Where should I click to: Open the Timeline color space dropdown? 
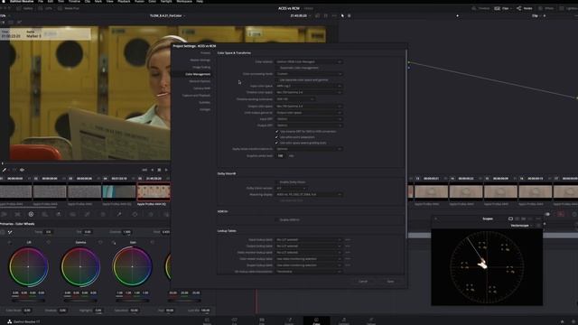tap(309, 92)
